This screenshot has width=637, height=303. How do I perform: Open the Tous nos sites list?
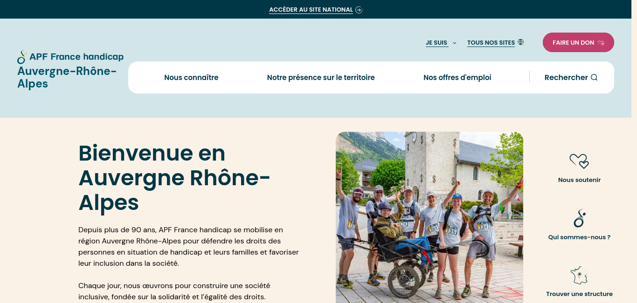[491, 43]
